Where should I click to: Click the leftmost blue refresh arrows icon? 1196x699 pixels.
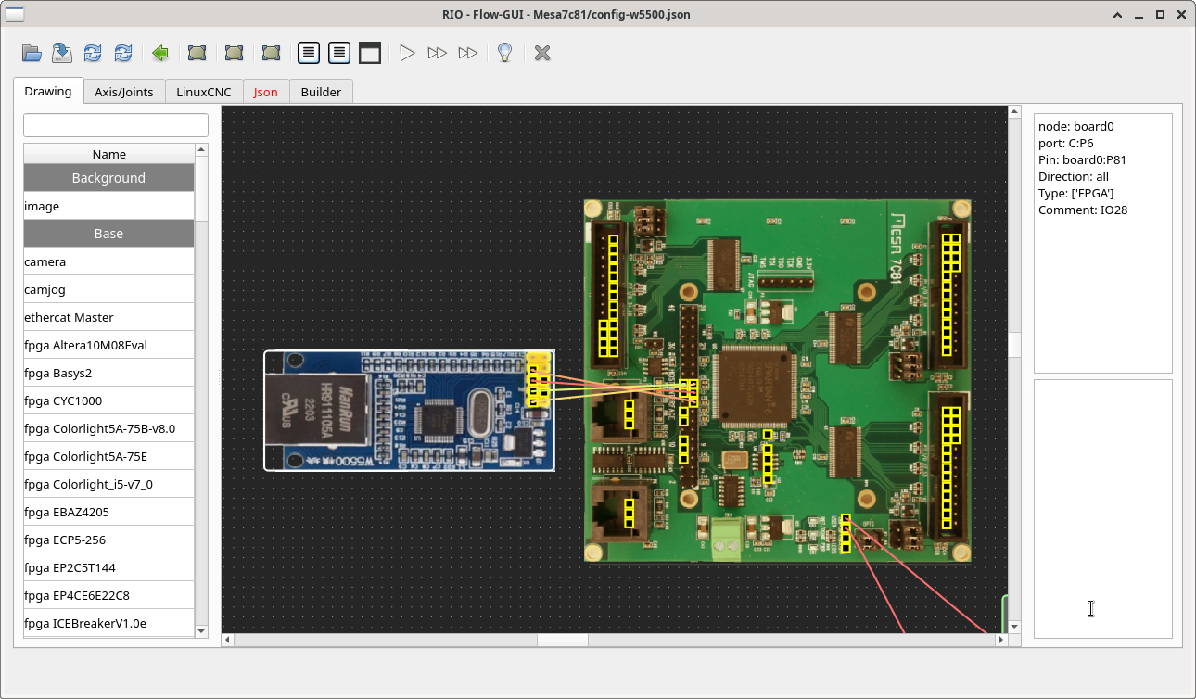pos(93,53)
